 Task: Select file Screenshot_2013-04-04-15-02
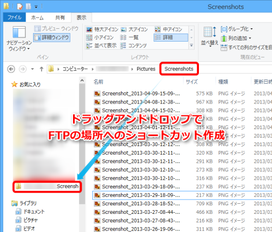coord(141,110)
